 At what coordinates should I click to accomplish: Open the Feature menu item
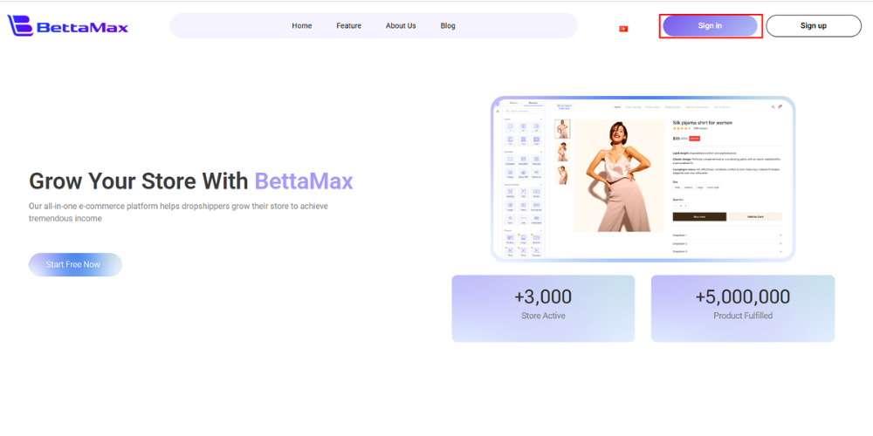tap(348, 26)
